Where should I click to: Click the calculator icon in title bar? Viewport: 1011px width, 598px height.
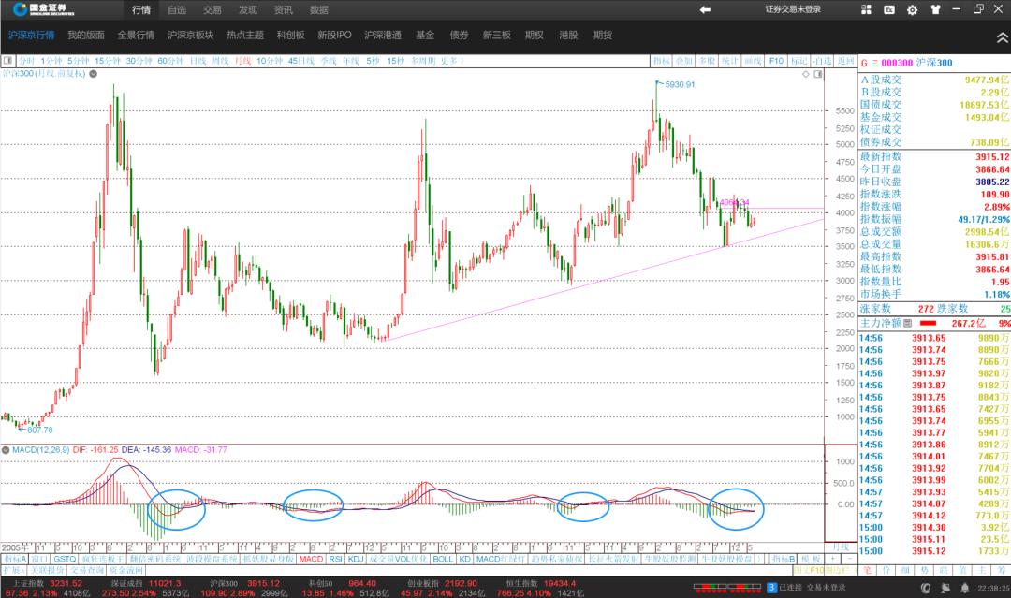tap(888, 10)
